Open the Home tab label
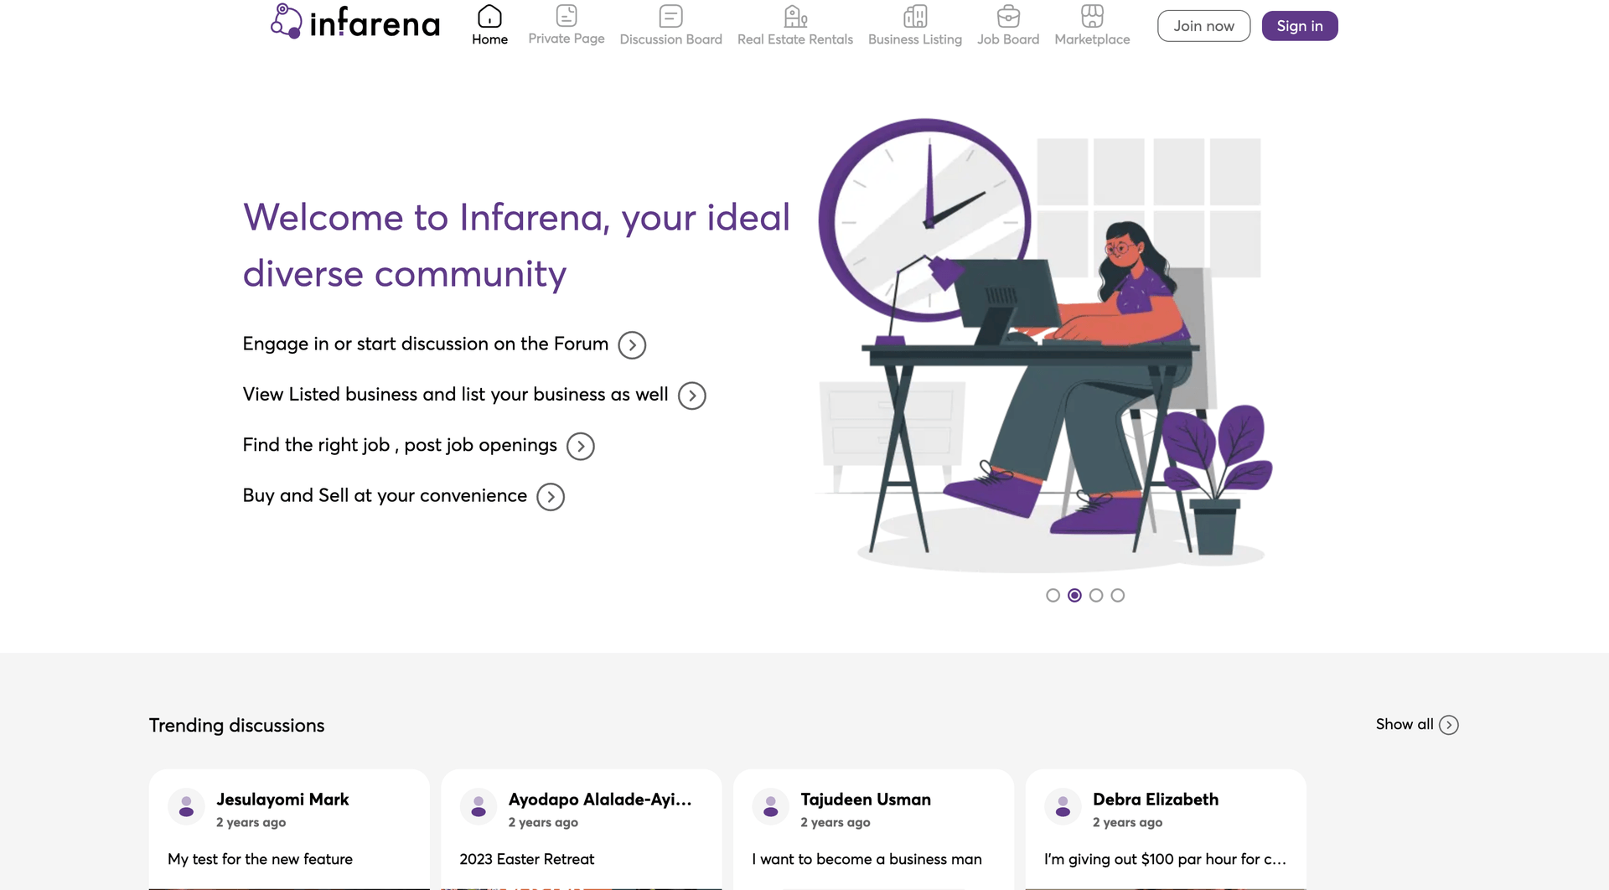 click(489, 39)
